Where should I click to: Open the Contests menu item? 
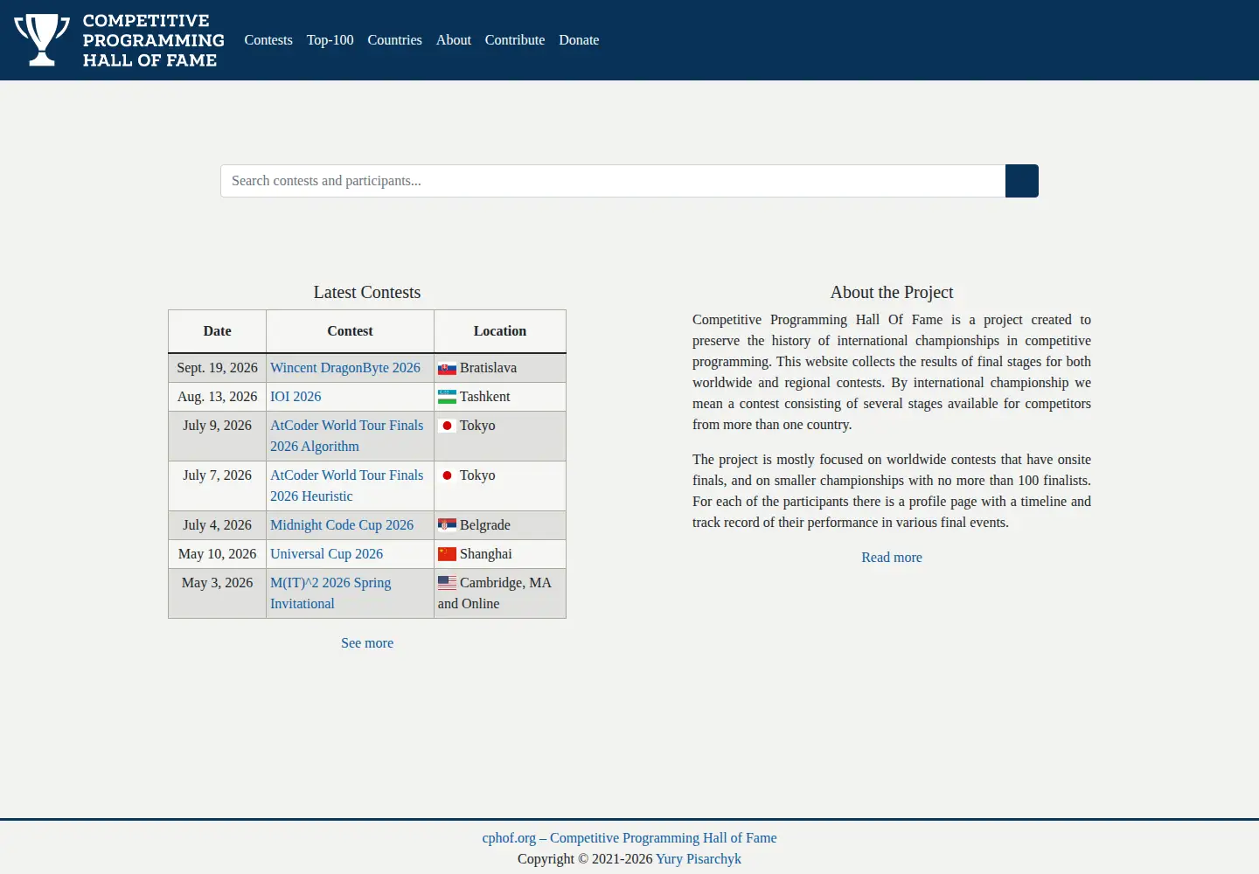coord(268,40)
